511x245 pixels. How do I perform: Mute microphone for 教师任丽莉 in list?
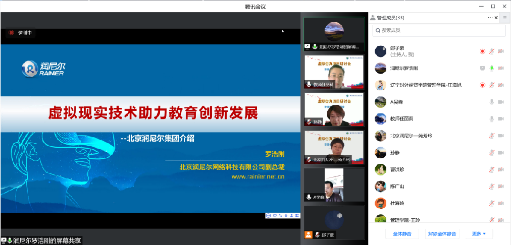click(x=492, y=119)
